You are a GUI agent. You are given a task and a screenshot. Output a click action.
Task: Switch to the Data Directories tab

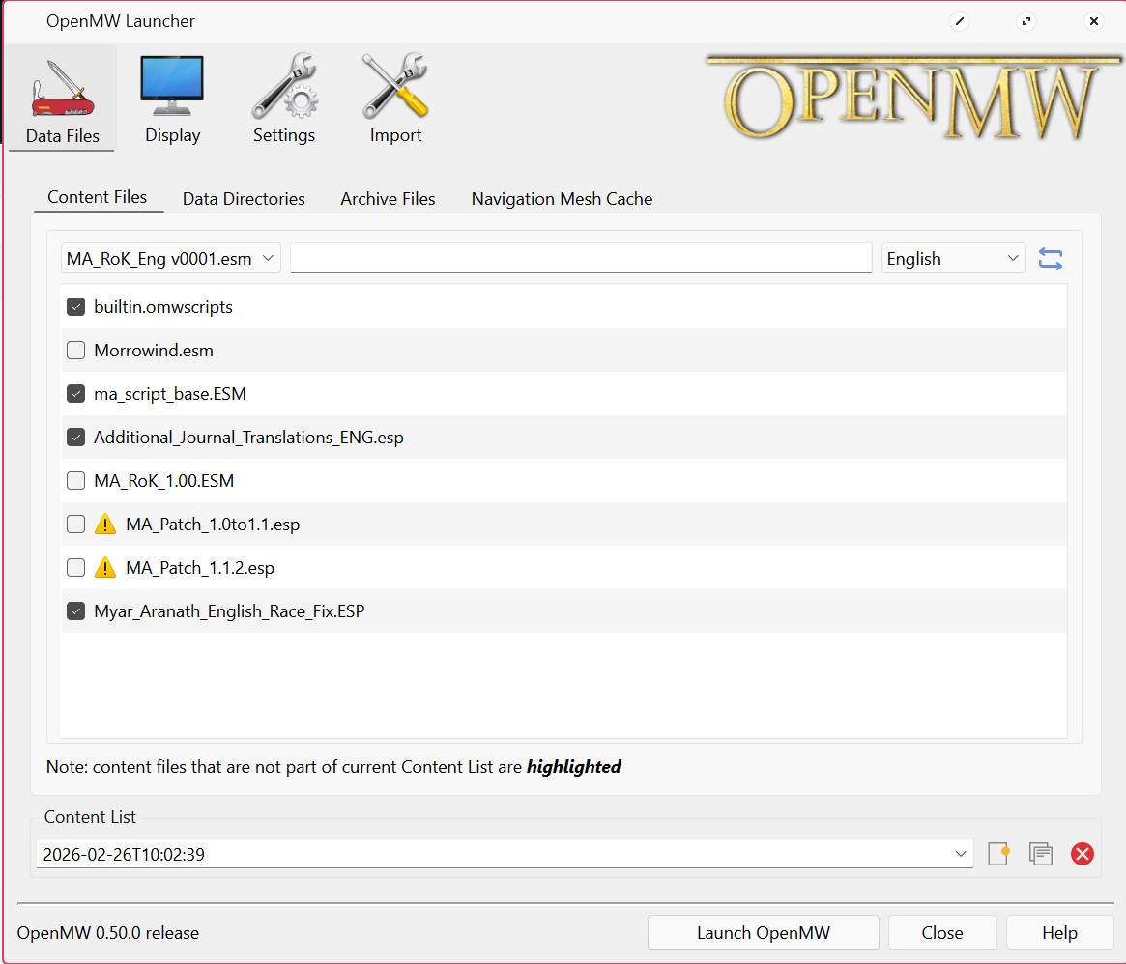coord(244,198)
